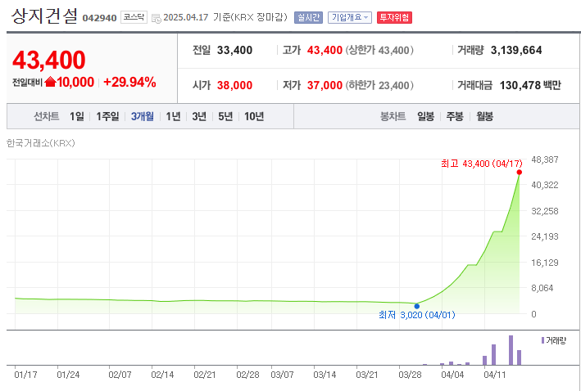Click the red 투자위험 warning badge
Viewport: 581px width, 391px height.
(x=394, y=17)
